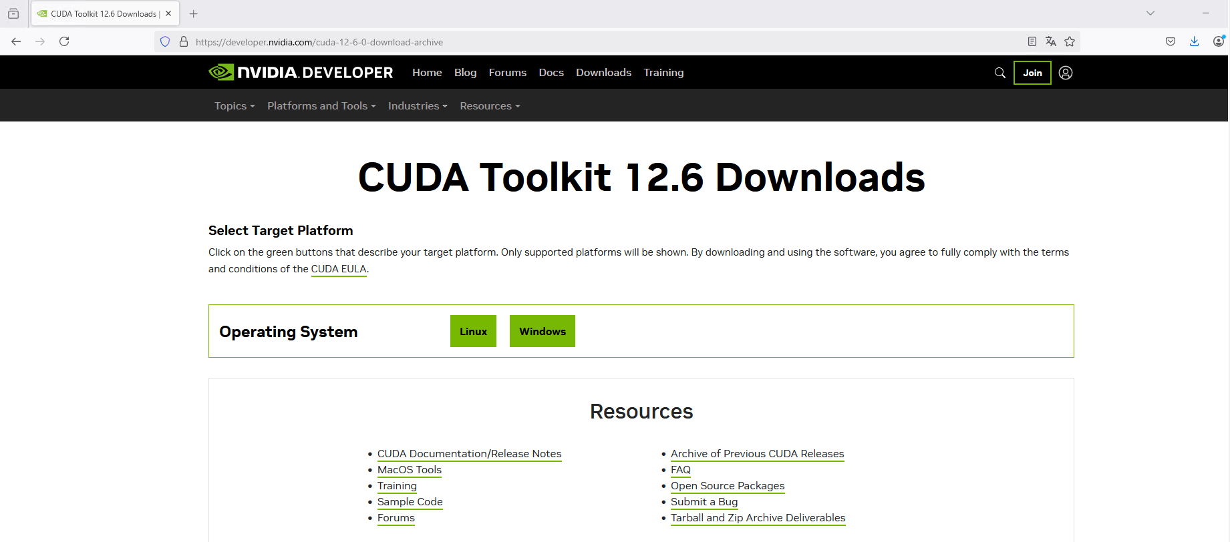Open Archive of Previous CUDA Releases

758,454
